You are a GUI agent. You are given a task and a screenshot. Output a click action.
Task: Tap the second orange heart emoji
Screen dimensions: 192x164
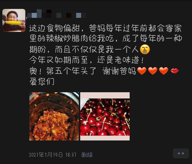tap(153, 71)
